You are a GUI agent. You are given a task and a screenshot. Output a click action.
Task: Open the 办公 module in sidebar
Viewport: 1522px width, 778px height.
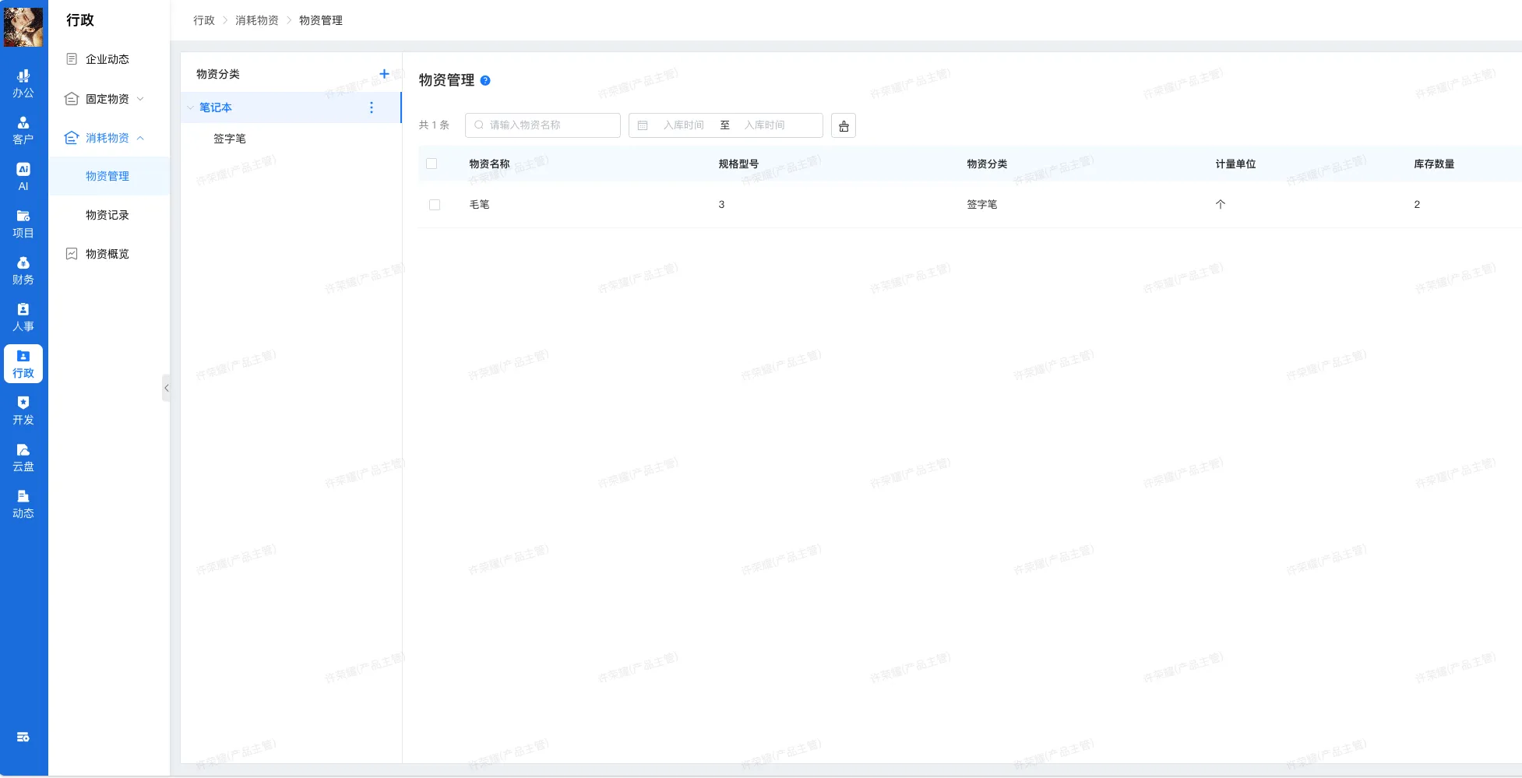[23, 84]
